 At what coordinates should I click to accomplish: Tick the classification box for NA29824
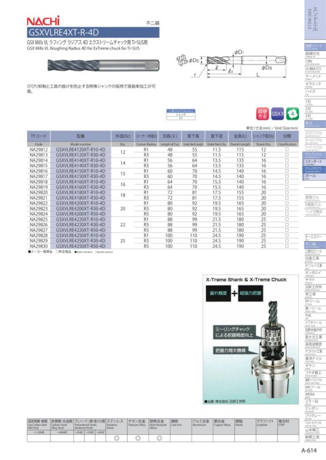[x=287, y=214]
